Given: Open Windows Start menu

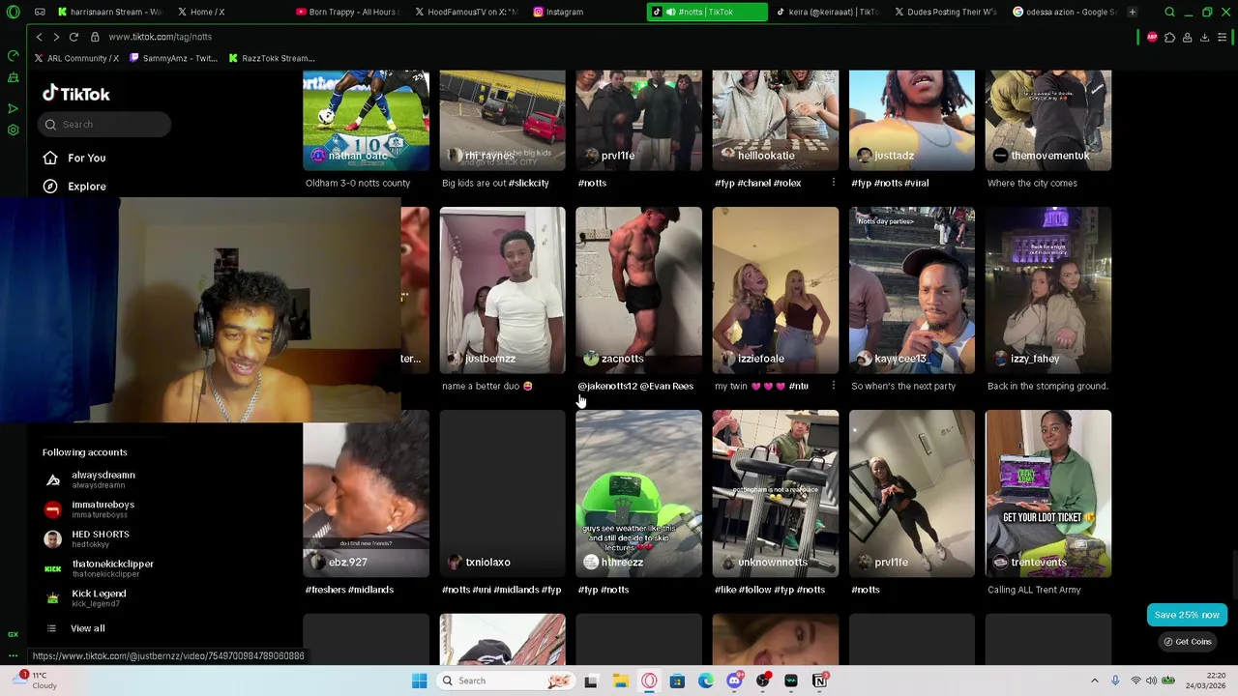Looking at the screenshot, I should point(419,681).
